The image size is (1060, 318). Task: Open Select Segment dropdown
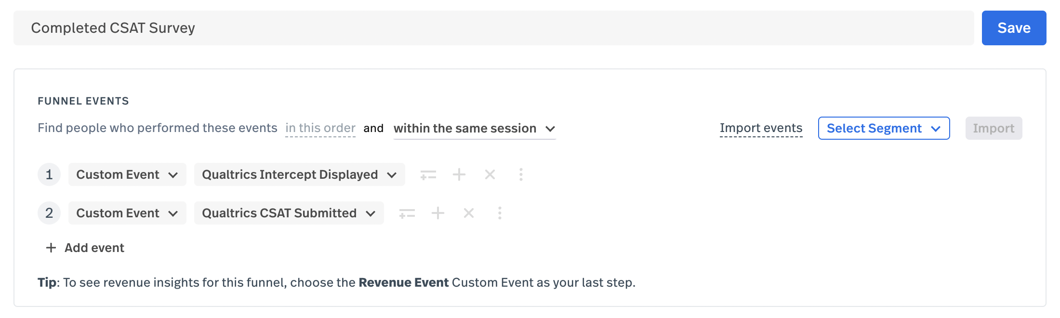click(884, 128)
